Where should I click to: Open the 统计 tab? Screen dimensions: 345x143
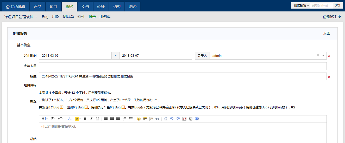coord(101,7)
